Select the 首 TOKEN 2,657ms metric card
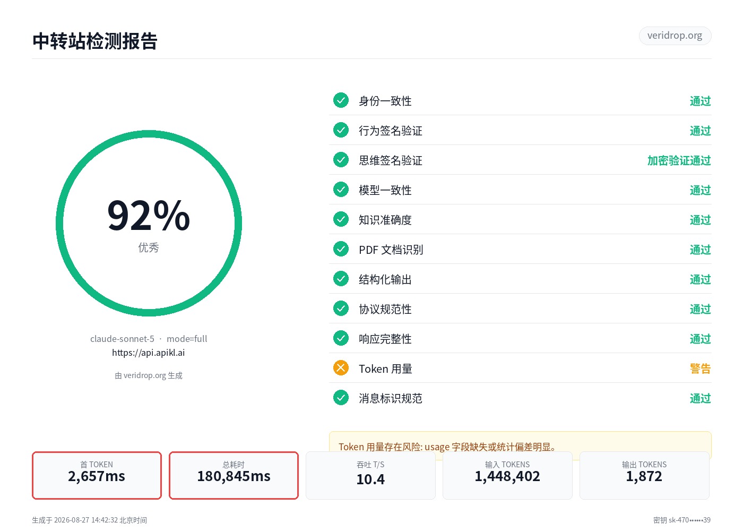Image resolution: width=743 pixels, height=531 pixels. coord(97,475)
